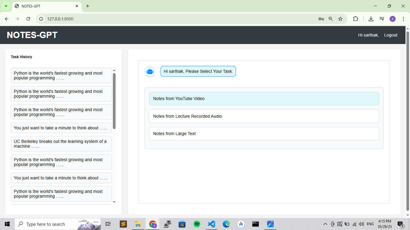Click the robot avatar icon in chat
Viewport: 410px width, 230px height.
(x=150, y=72)
